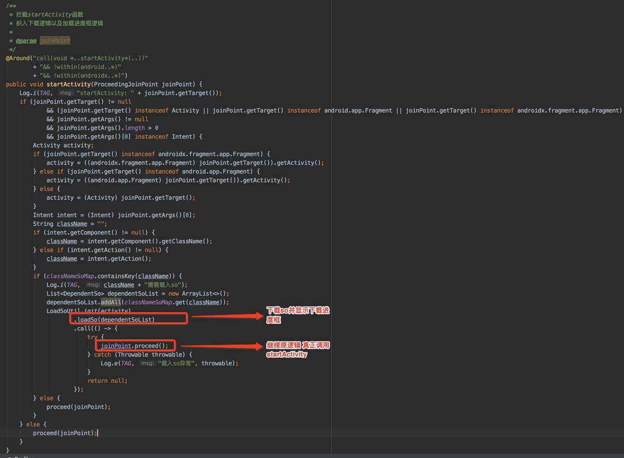Click the Intent intent = (Intent) declaration line
This screenshot has height=458, width=624.
click(x=114, y=215)
